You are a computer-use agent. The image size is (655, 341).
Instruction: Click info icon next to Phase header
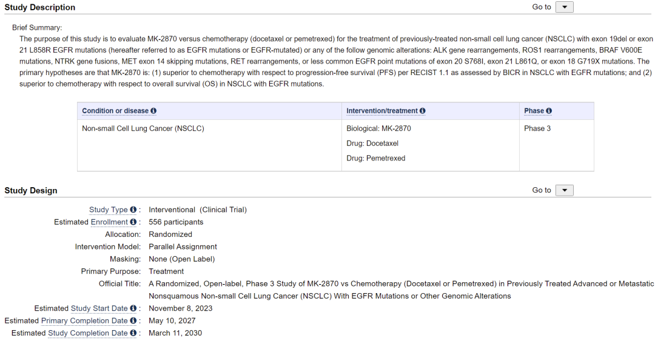(x=549, y=111)
